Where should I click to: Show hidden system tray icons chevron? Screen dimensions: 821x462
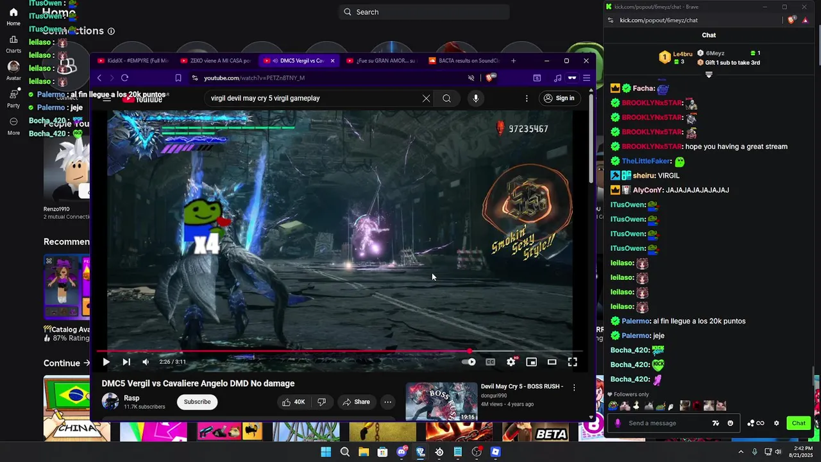[x=741, y=452]
